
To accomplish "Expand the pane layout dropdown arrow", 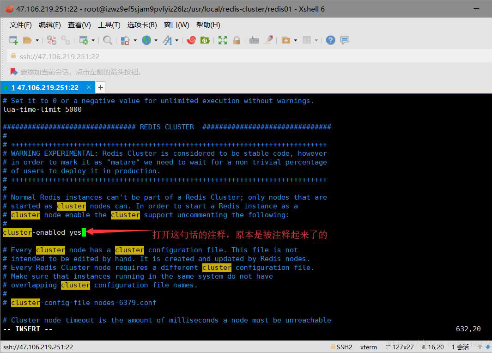I will pyautogui.click(x=316, y=40).
